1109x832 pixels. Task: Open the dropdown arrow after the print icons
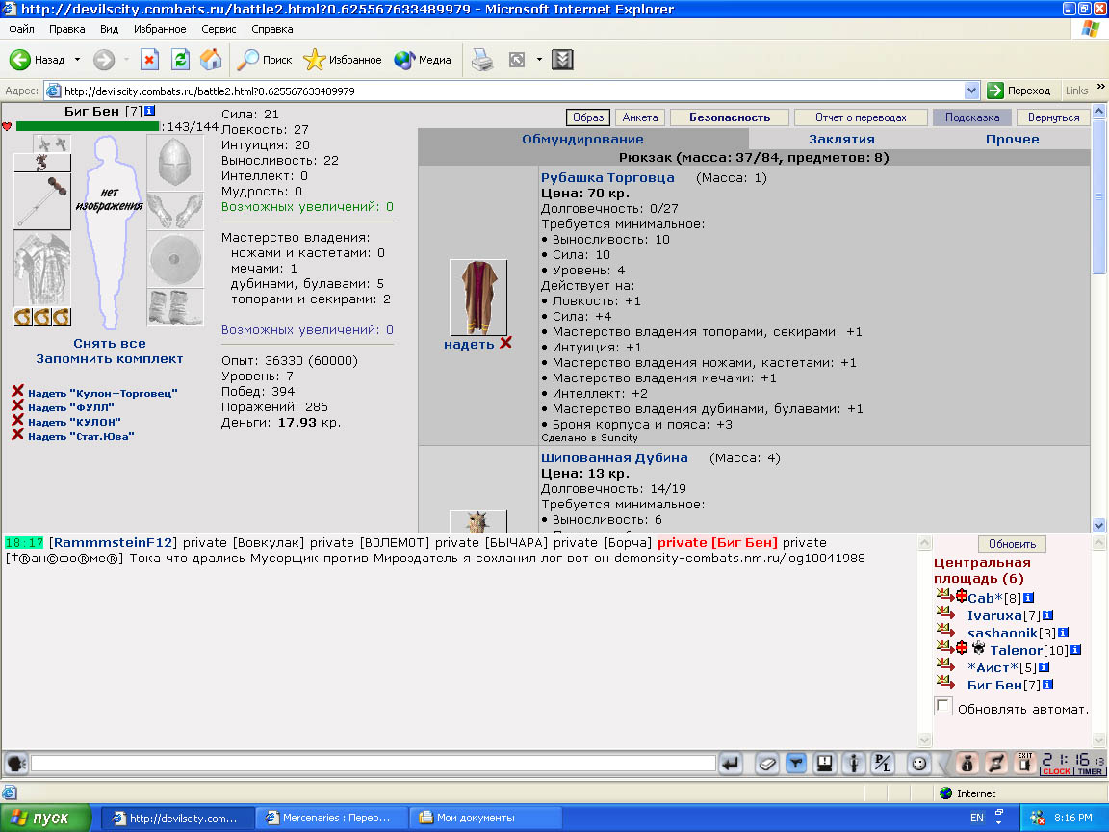(539, 60)
